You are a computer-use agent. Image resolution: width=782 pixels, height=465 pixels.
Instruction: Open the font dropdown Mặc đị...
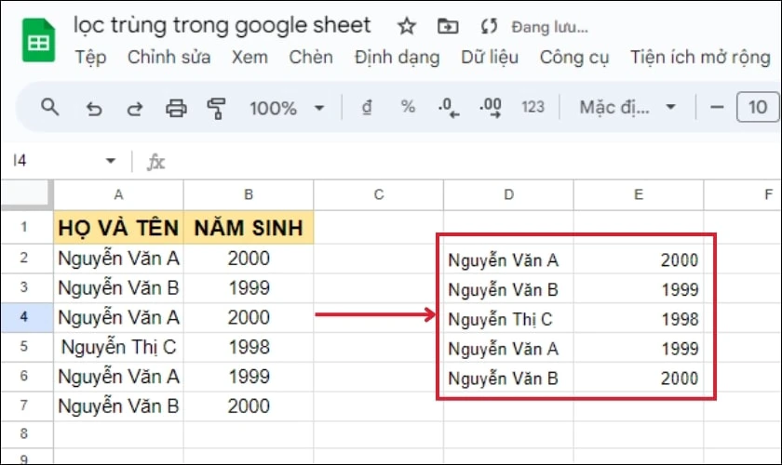click(x=627, y=107)
